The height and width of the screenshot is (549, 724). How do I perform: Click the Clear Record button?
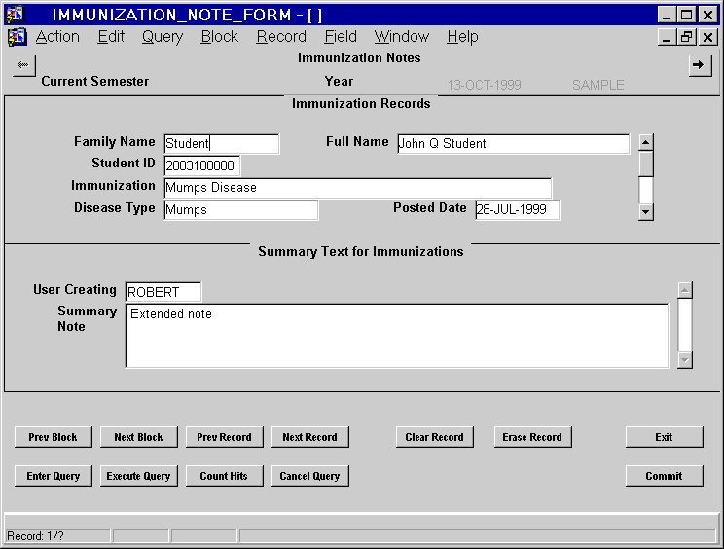(434, 437)
